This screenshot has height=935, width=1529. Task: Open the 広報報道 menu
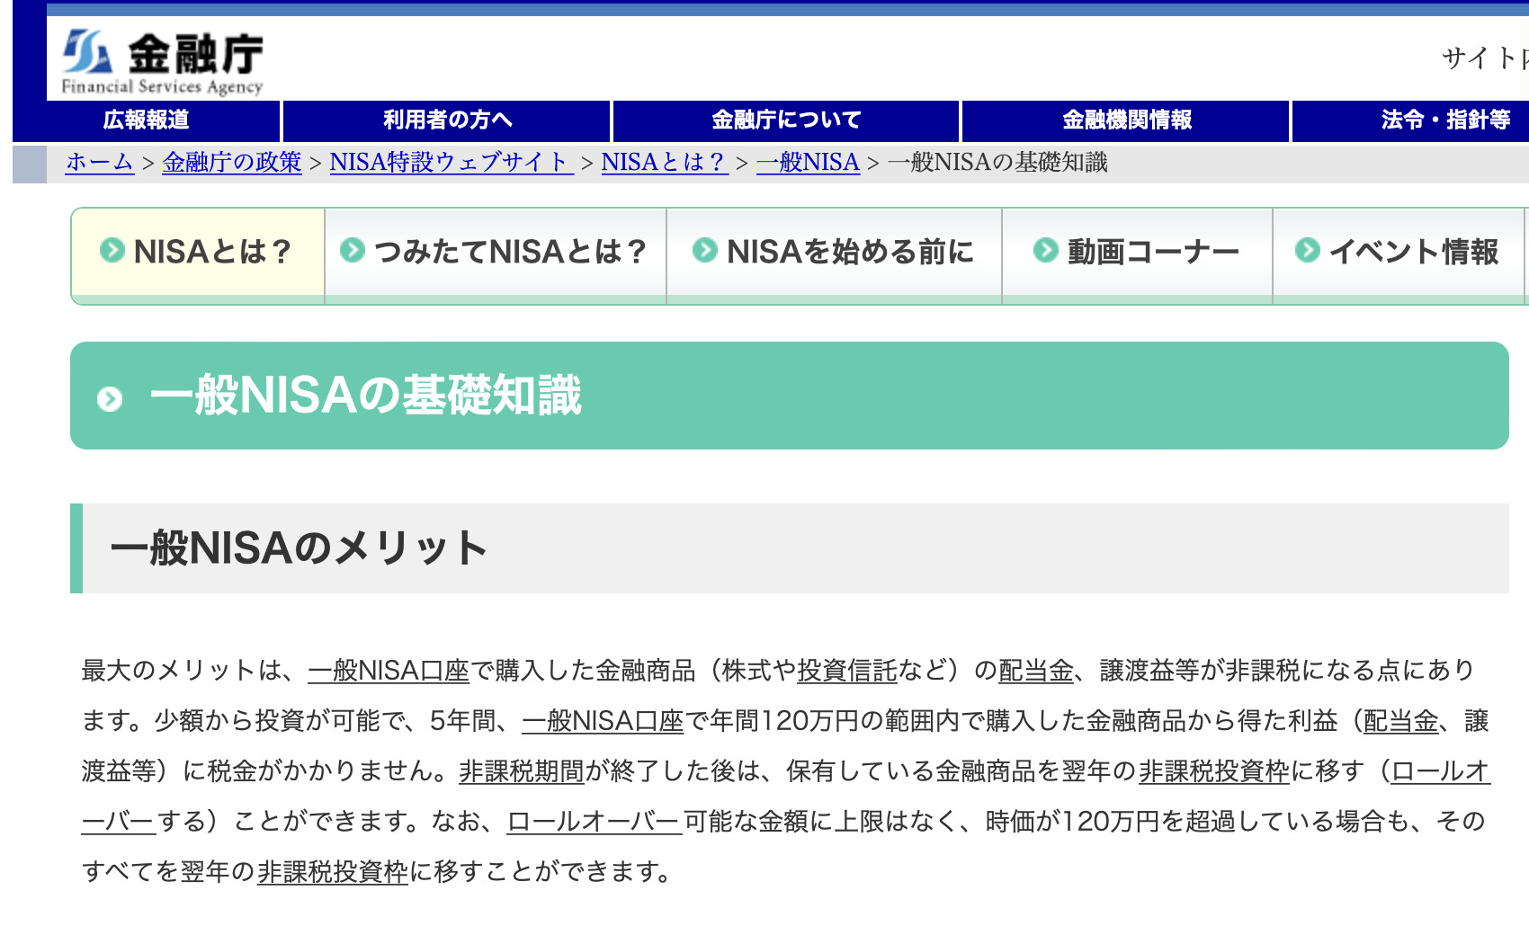(x=146, y=120)
